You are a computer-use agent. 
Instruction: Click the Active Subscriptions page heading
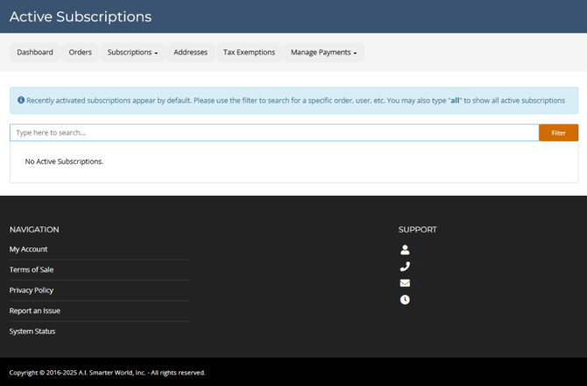point(81,17)
